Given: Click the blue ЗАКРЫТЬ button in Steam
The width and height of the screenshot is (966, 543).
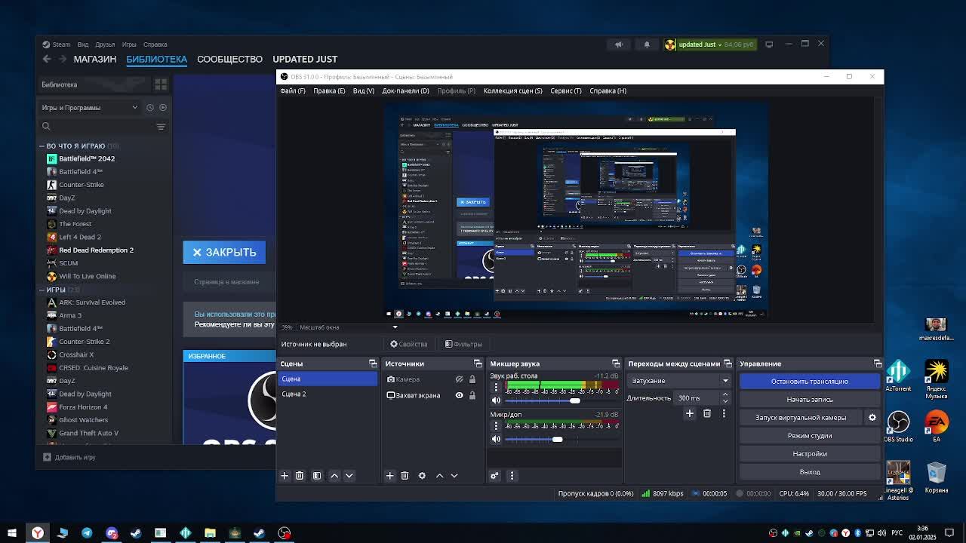Looking at the screenshot, I should pos(224,253).
